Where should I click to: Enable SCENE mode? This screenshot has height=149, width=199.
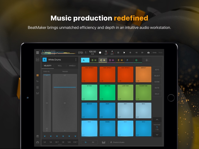[x=157, y=82]
